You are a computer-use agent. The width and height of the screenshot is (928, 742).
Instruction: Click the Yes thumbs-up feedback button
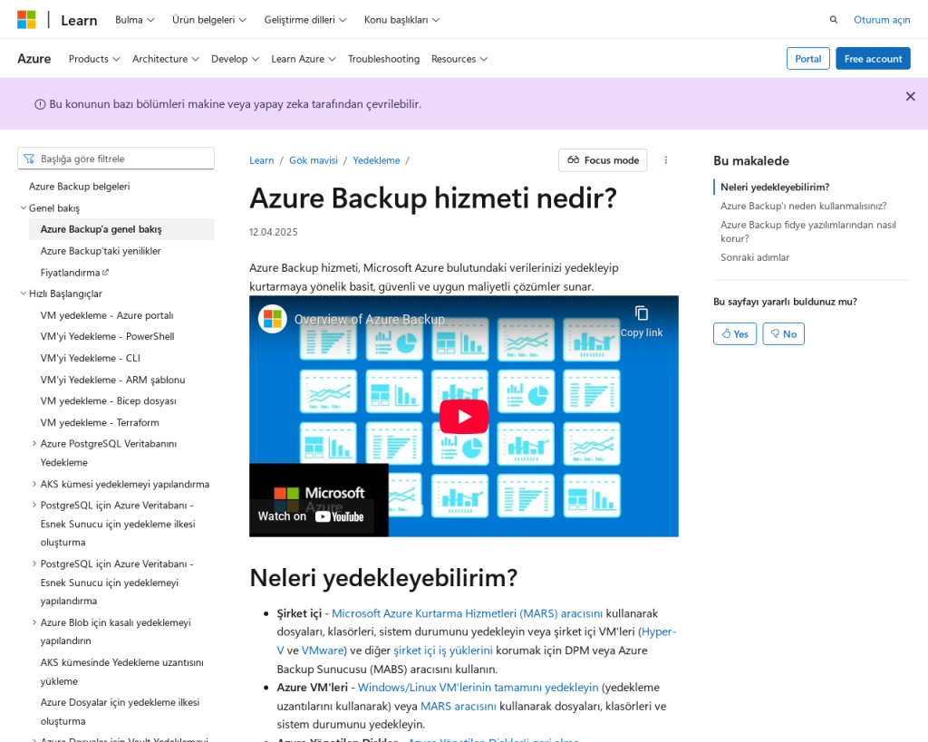coord(734,333)
